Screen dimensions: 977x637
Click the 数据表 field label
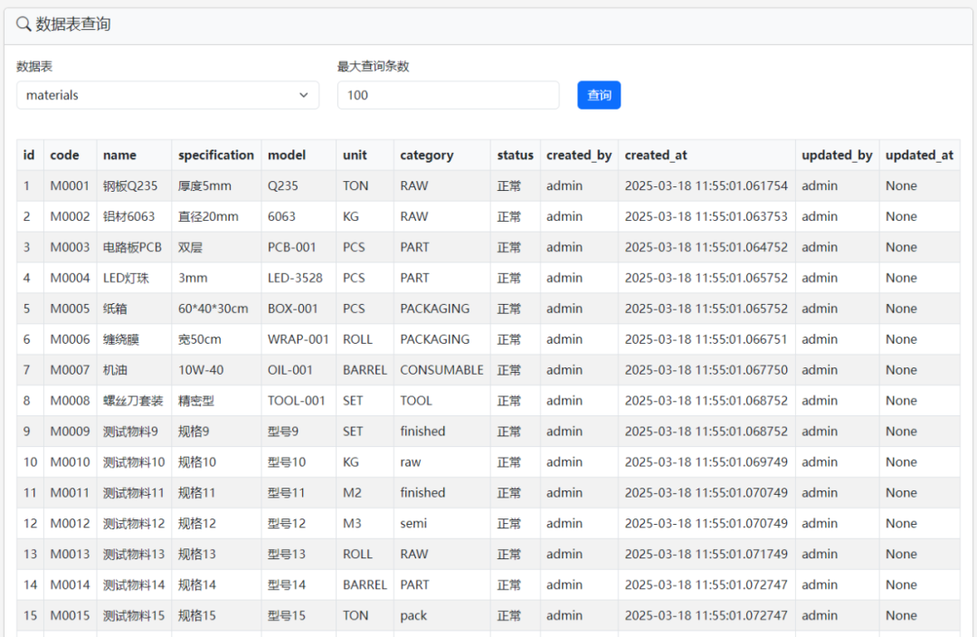click(x=34, y=66)
